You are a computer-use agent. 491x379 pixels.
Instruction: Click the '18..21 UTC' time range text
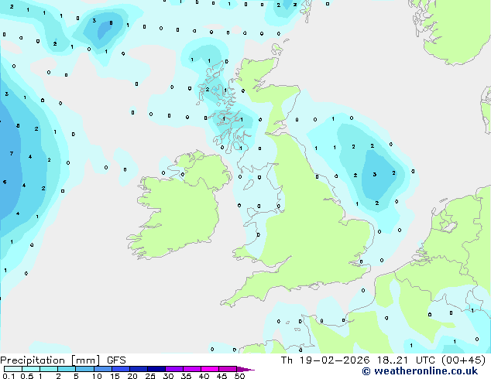tap(406, 360)
